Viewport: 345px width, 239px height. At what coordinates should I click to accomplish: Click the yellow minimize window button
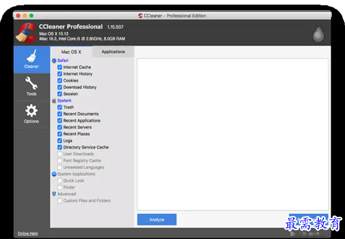pyautogui.click(x=25, y=16)
